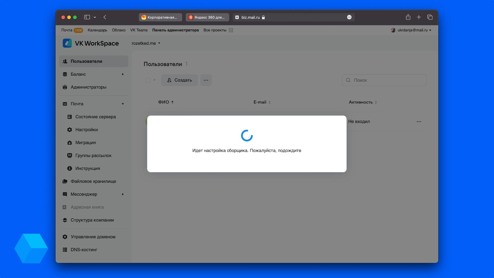The image size is (494, 278).
Task: Open Safari sidebar options chevron
Action: [x=95, y=17]
